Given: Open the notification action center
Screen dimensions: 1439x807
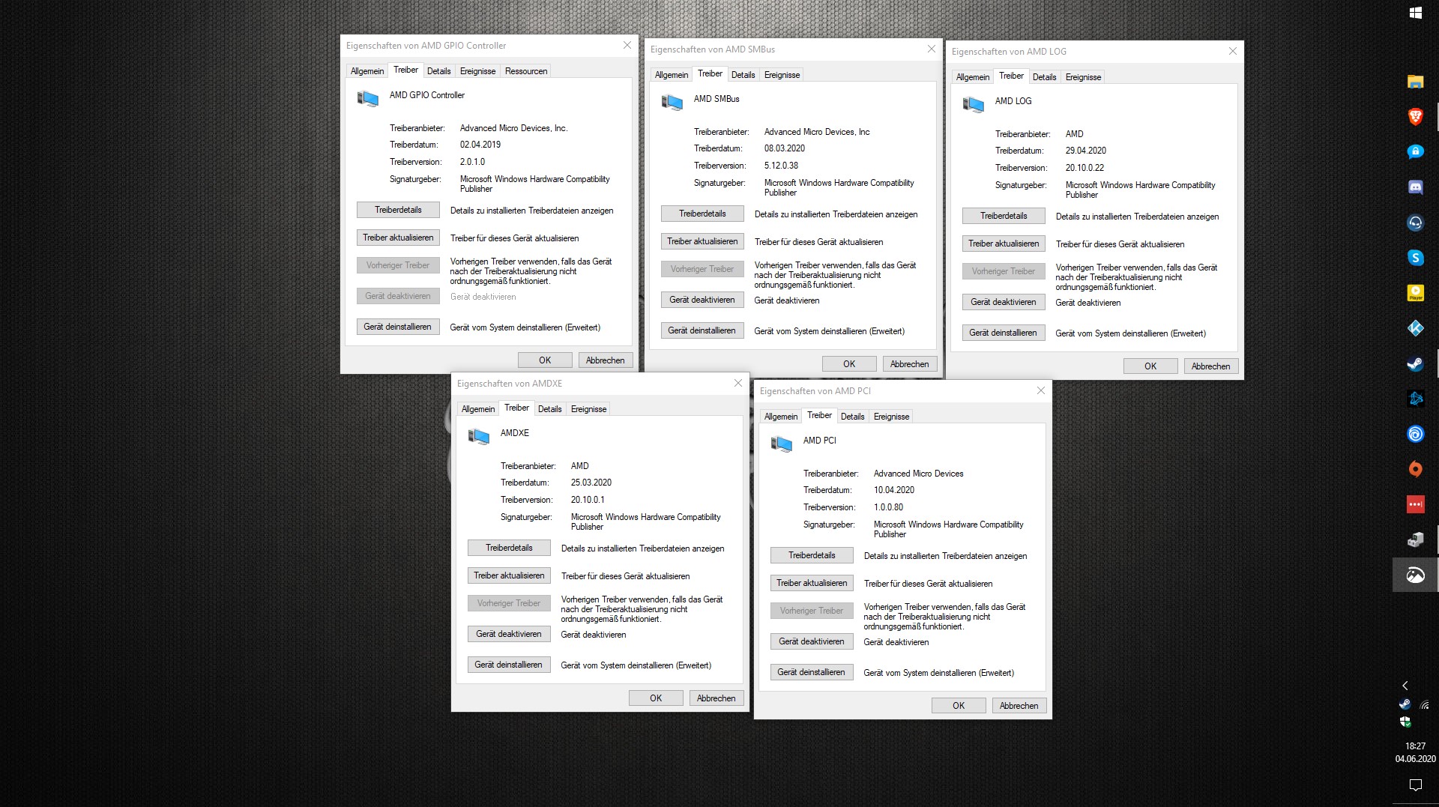Looking at the screenshot, I should tap(1415, 785).
